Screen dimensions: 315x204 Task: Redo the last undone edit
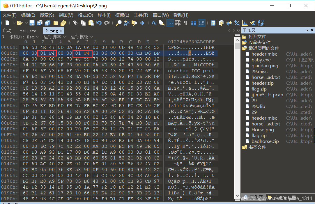pyautogui.click(x=107, y=23)
